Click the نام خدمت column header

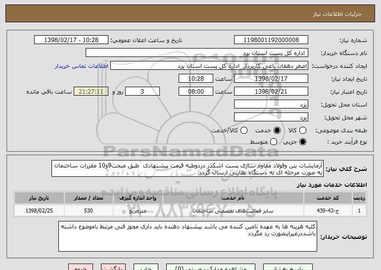point(233,198)
